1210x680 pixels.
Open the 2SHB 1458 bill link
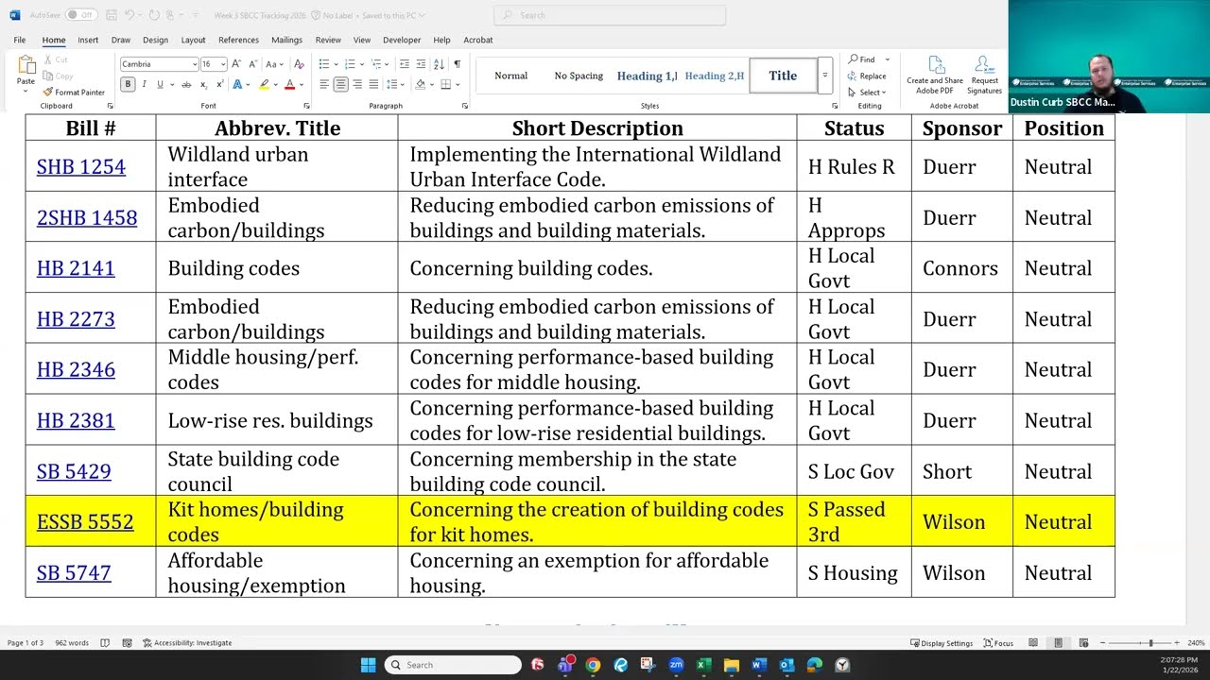(87, 218)
